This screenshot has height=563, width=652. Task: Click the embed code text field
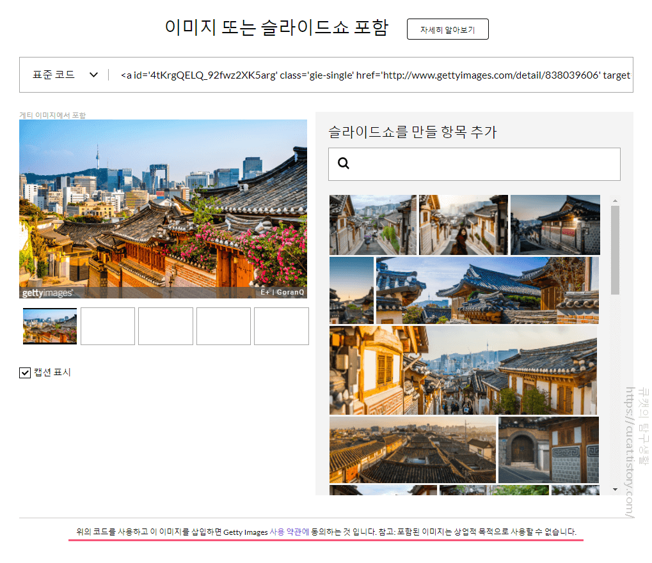376,75
